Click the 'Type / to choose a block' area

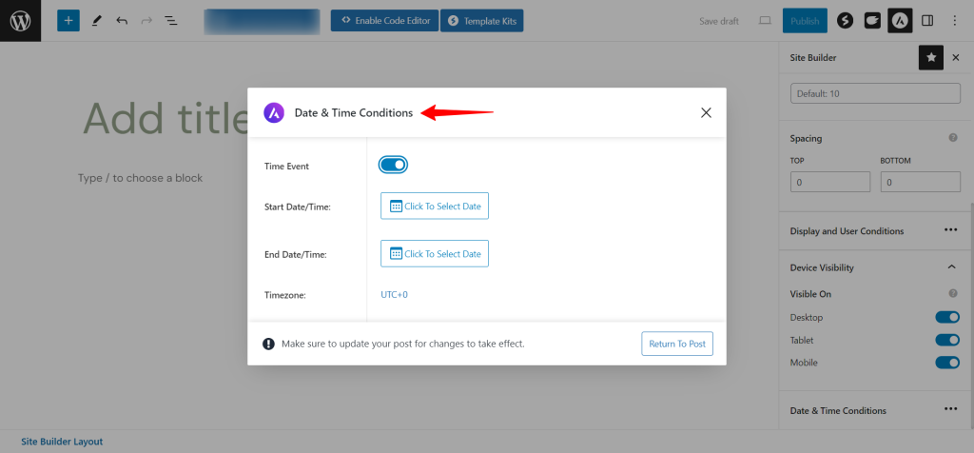[x=141, y=178]
